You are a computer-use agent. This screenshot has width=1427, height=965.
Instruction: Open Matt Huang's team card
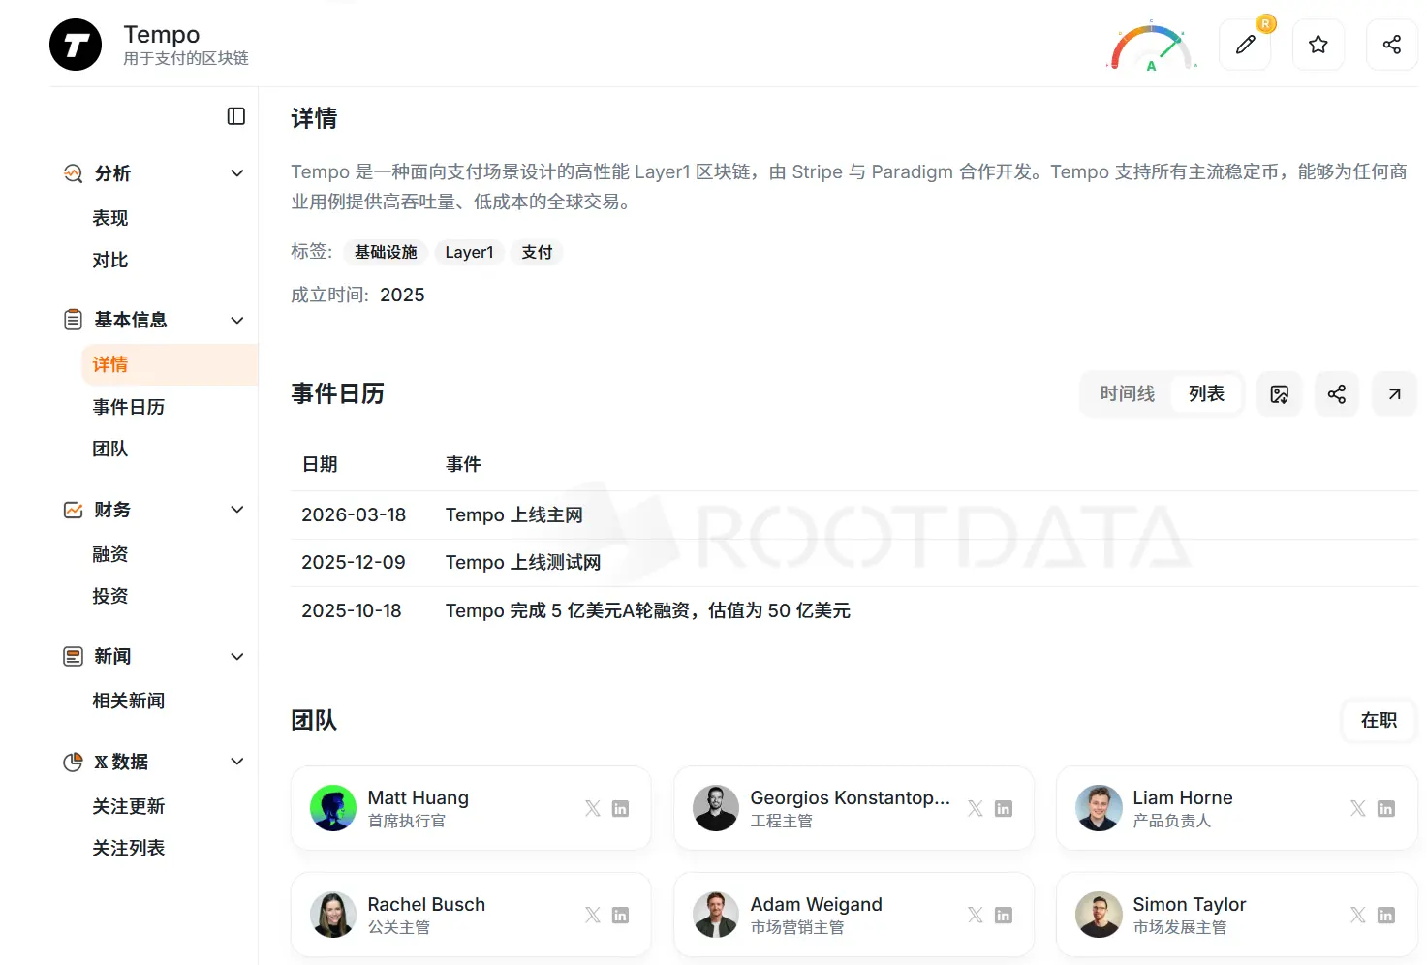(471, 808)
